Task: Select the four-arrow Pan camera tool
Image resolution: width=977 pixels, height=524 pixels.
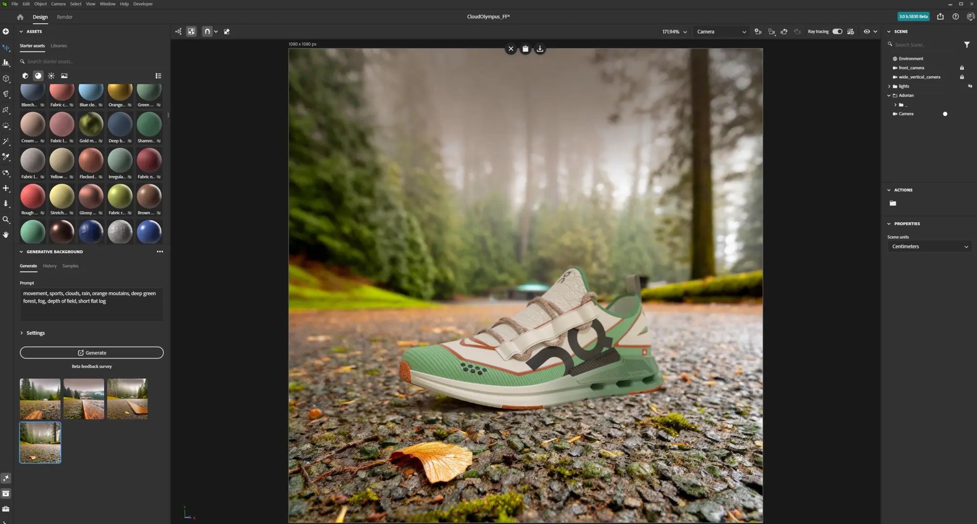Action: (6, 188)
